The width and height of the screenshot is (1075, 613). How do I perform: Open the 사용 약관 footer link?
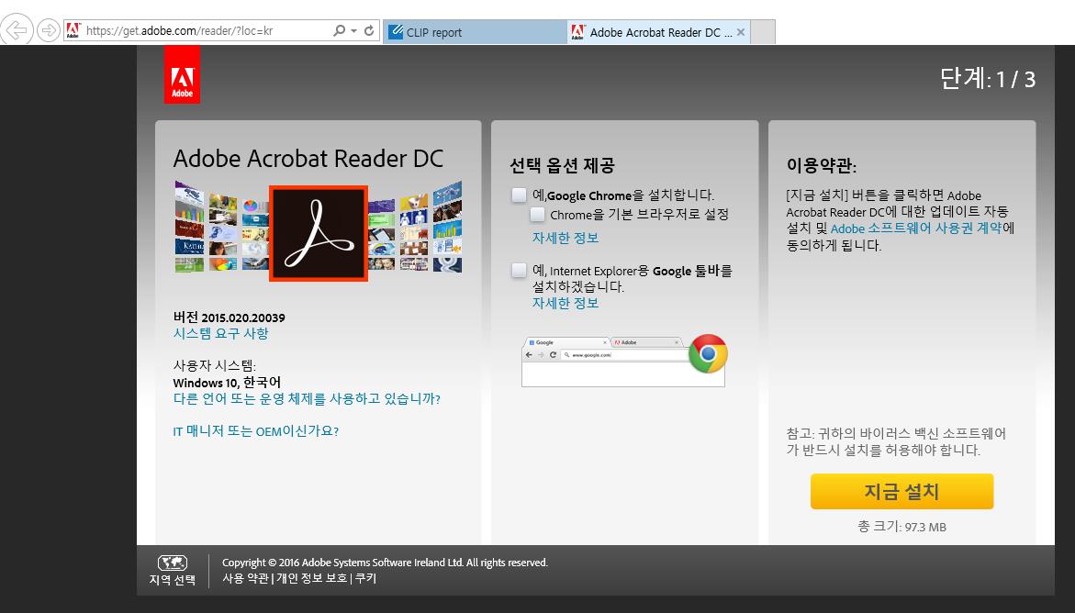tap(245, 579)
